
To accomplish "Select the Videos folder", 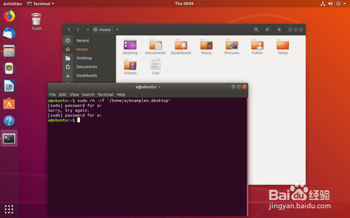I will (x=130, y=67).
